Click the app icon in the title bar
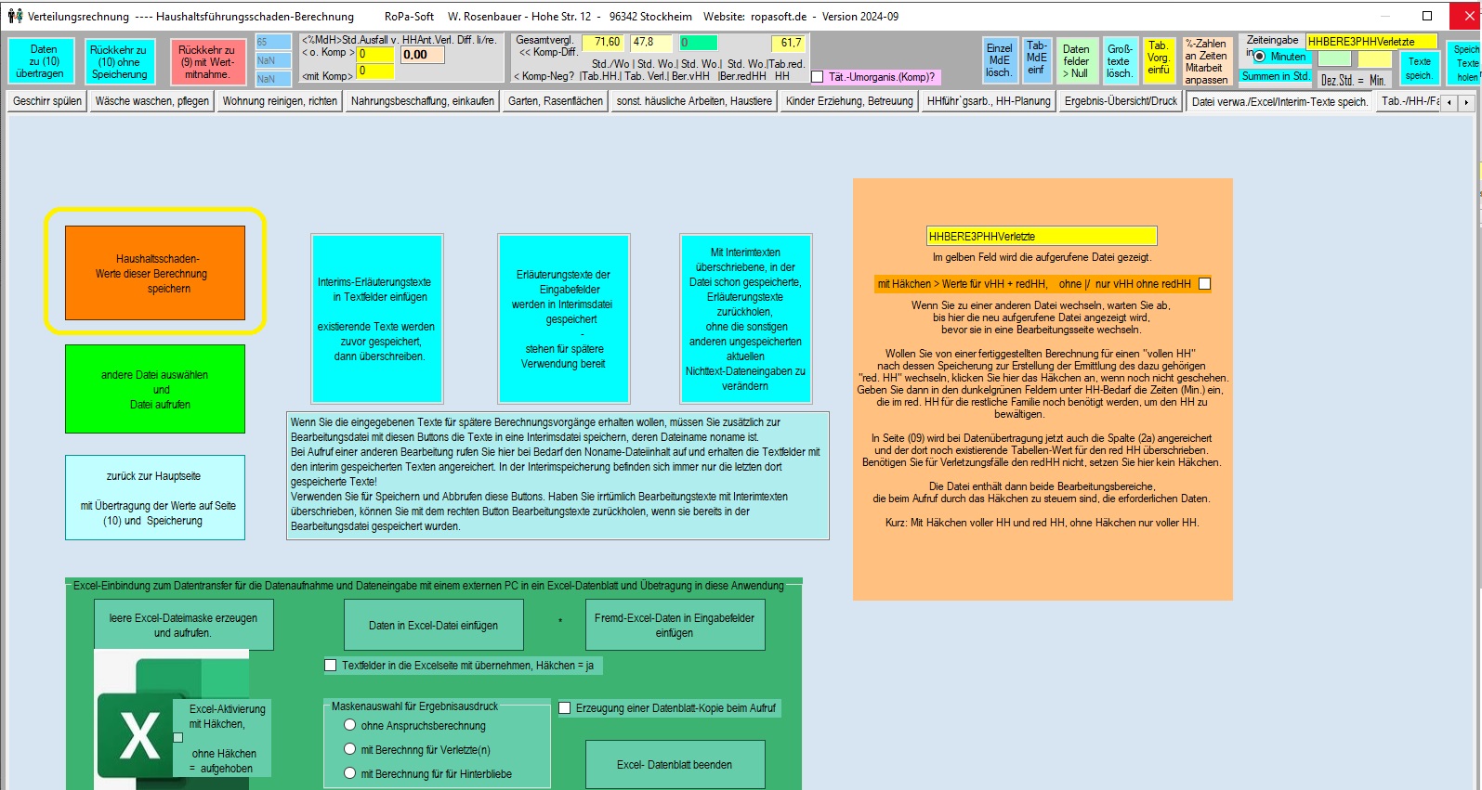This screenshot has height=790, width=1482. [x=15, y=16]
